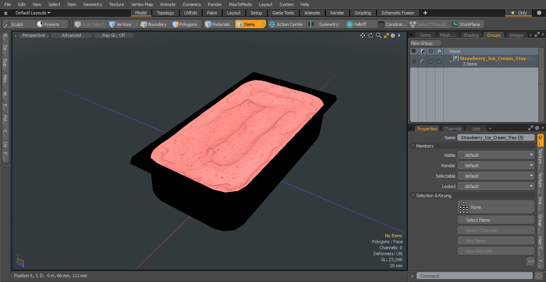
Task: Click the Constraints toolbar button
Action: pos(393,24)
